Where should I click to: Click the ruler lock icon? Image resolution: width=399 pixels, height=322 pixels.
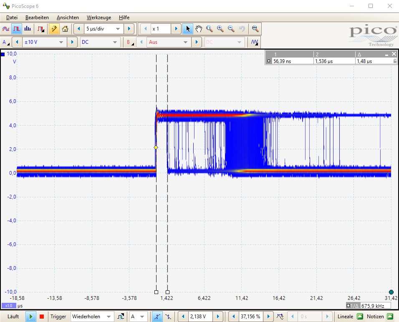click(x=395, y=61)
